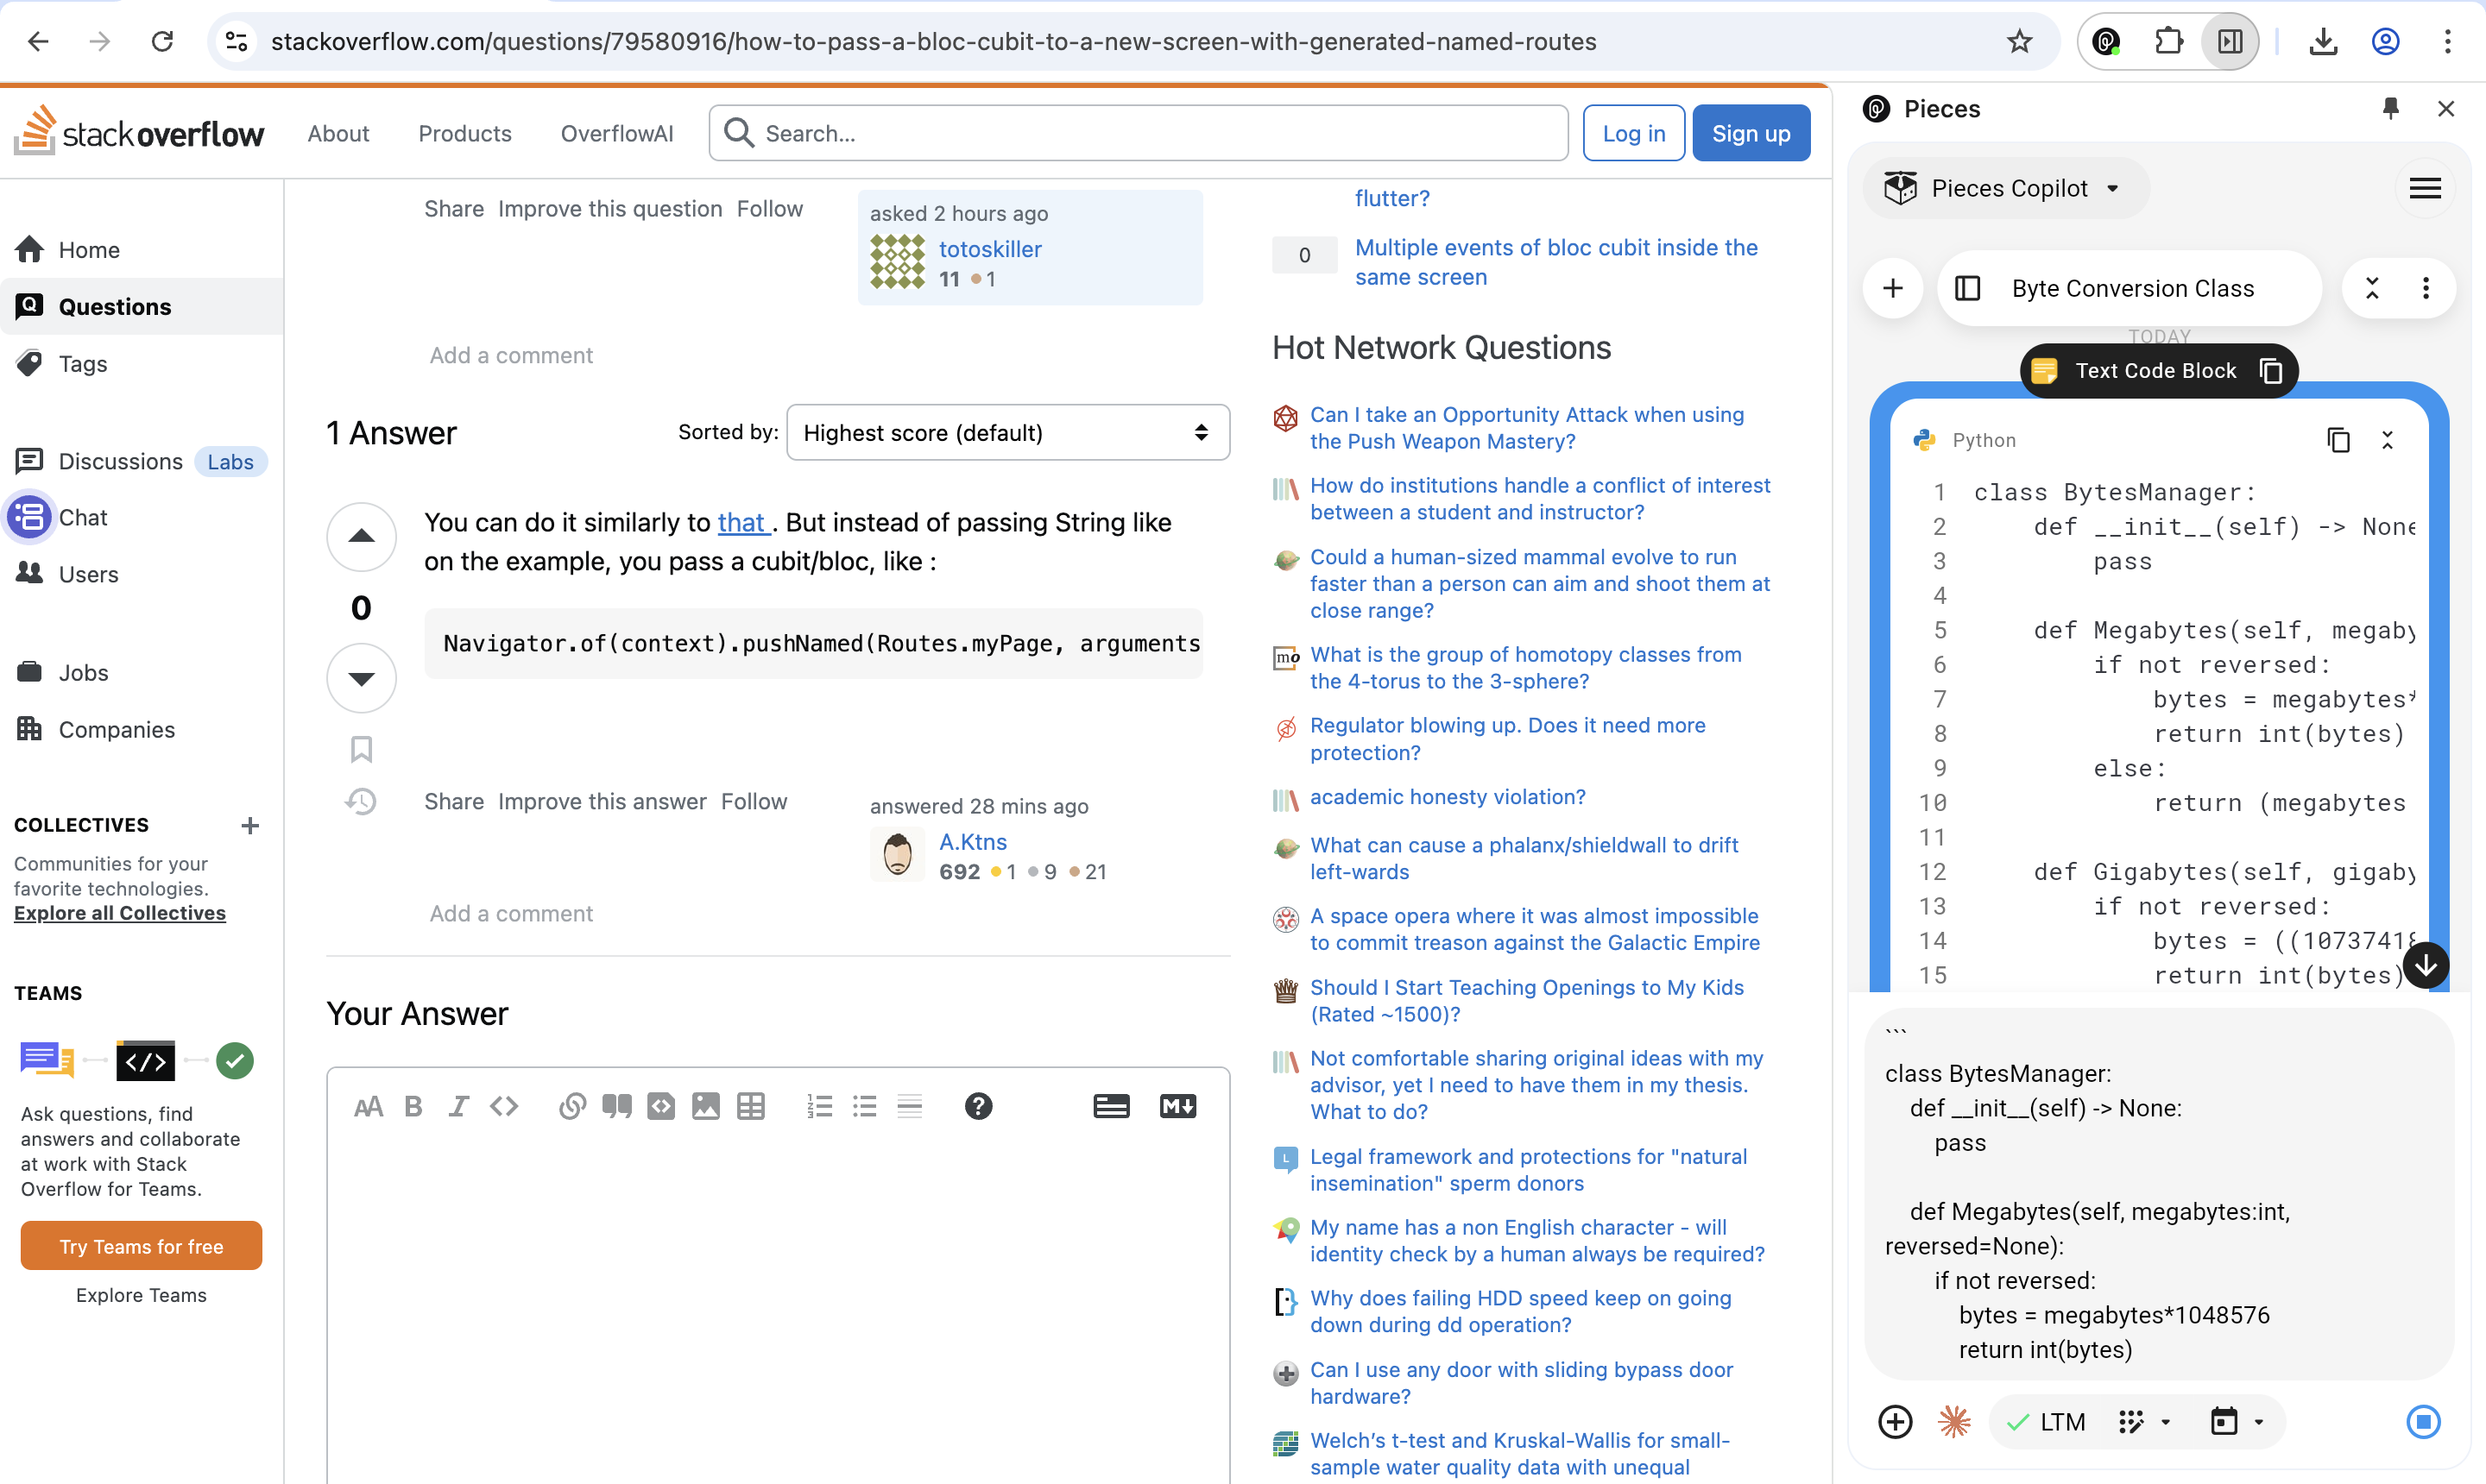Open text heading size tool
Screen dimensions: 2486x1484
pos(368,1106)
